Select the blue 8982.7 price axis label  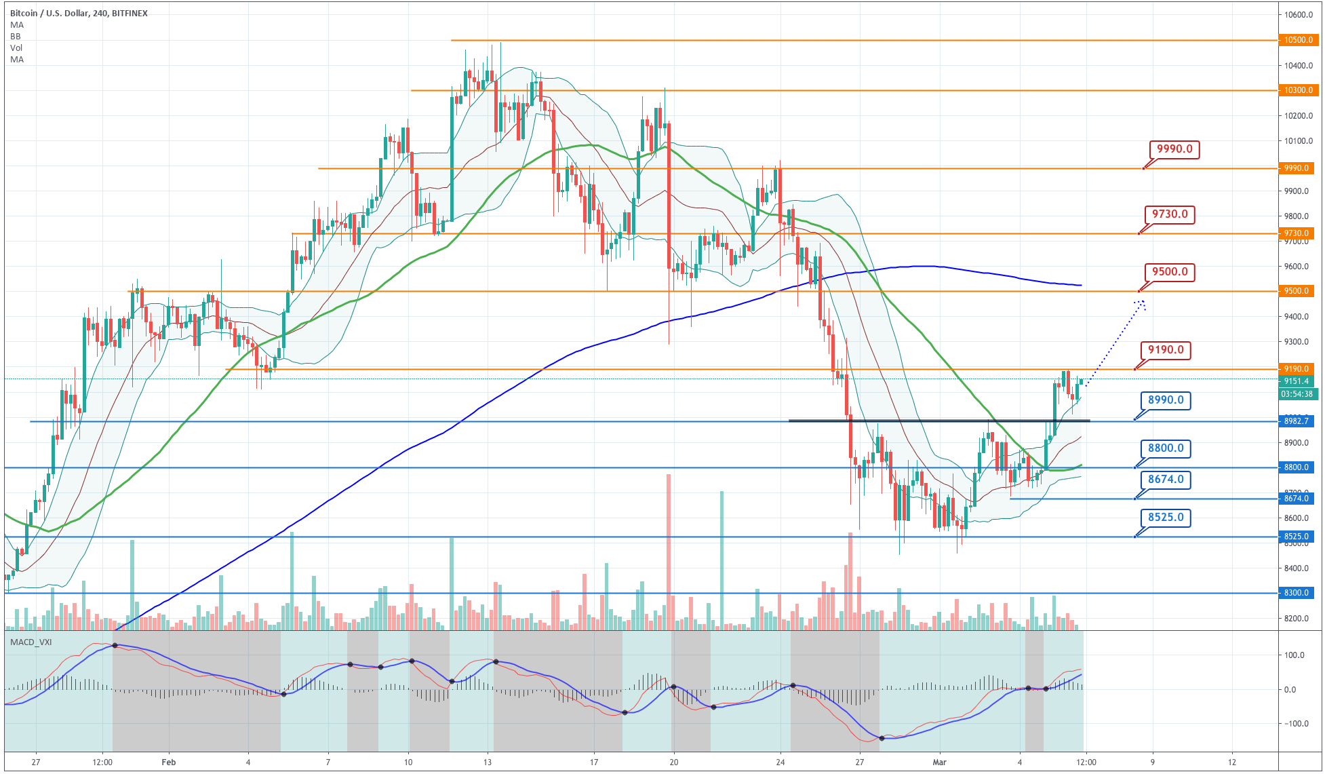click(x=1296, y=421)
